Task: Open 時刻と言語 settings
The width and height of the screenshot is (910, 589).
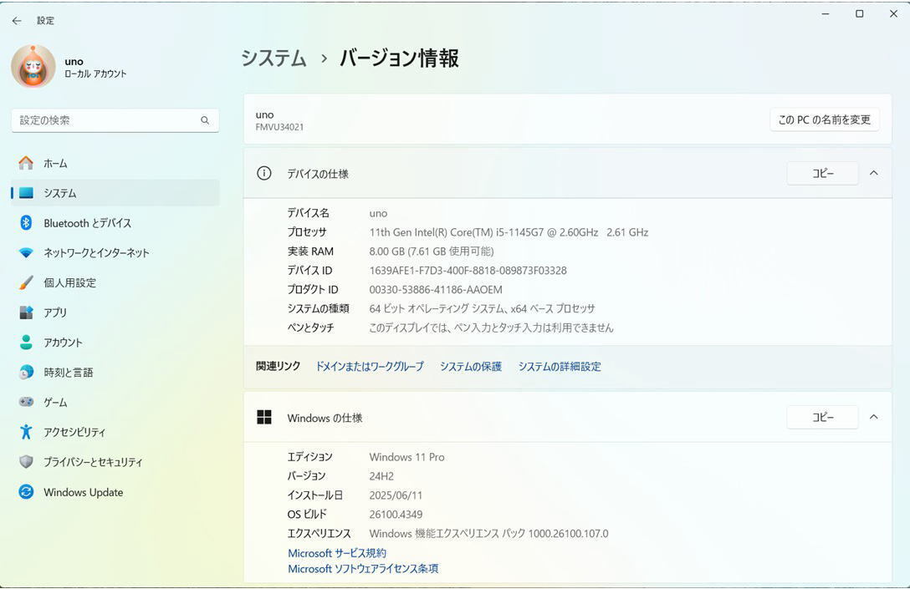Action: point(115,372)
